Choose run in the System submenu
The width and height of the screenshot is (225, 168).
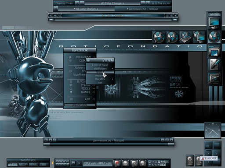(100, 83)
